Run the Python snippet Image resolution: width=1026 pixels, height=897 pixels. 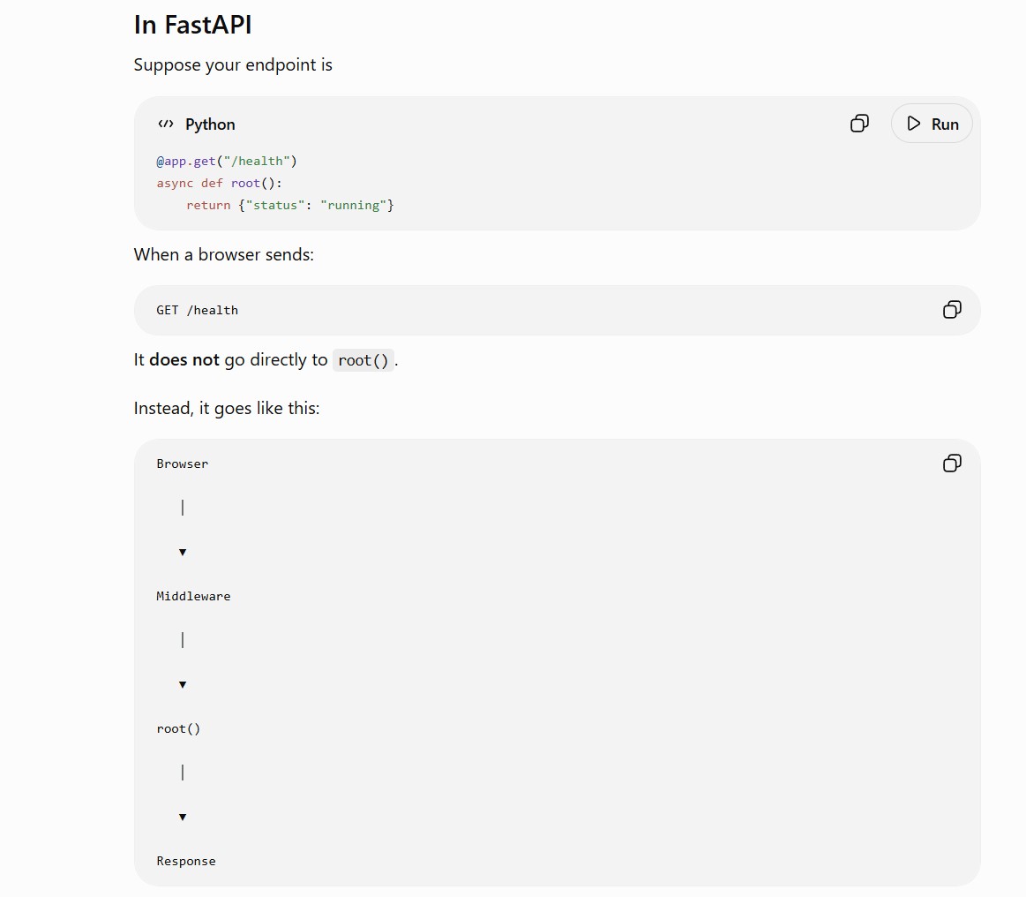[932, 124]
